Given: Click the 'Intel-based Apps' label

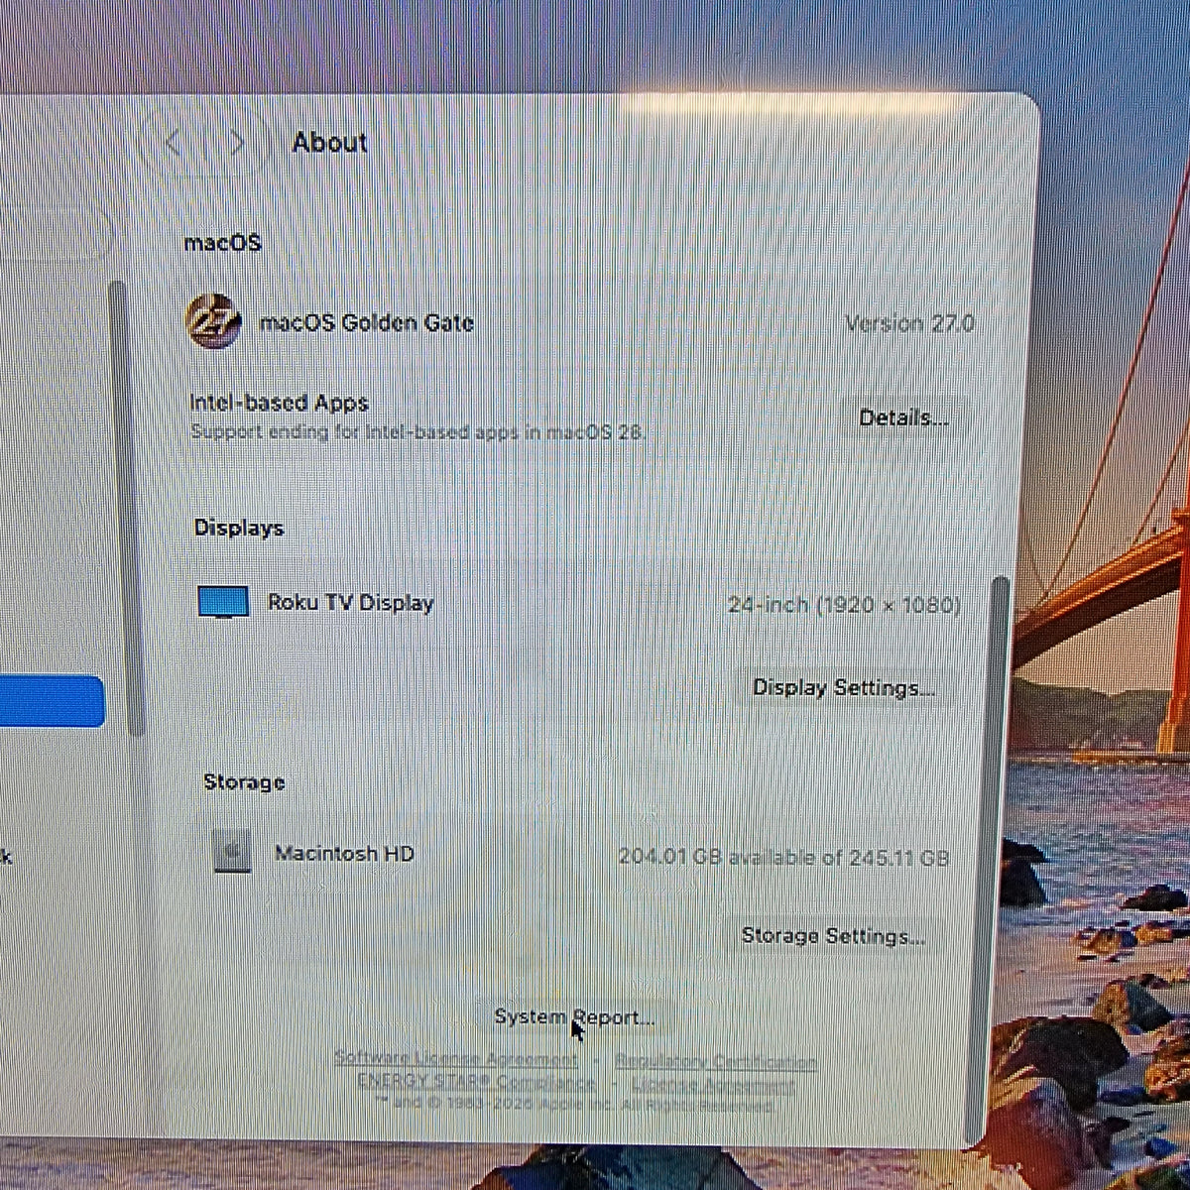Looking at the screenshot, I should pos(279,403).
